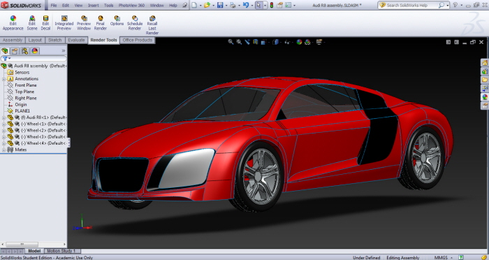Open the MMGS unit system dropdown
The width and height of the screenshot is (489, 260).
coord(443,257)
